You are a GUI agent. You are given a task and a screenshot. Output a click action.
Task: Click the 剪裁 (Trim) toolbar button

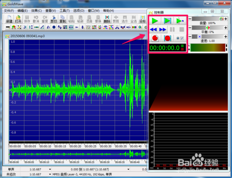click(116, 19)
